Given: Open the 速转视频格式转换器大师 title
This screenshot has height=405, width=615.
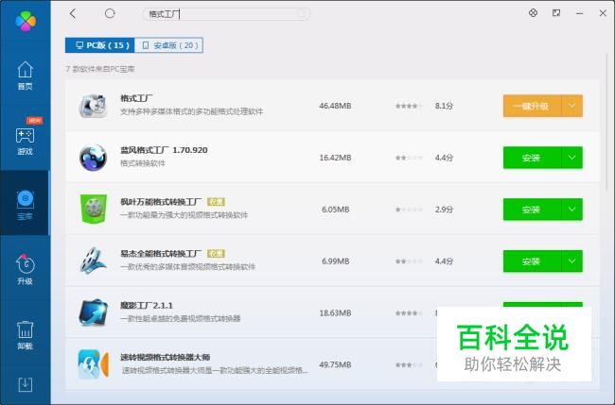Looking at the screenshot, I should point(166,357).
